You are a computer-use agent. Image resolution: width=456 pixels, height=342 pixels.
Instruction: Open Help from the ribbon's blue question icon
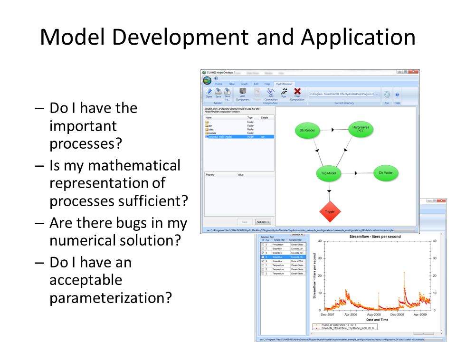click(397, 95)
